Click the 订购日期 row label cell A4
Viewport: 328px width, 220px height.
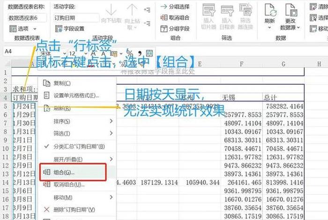point(24,97)
